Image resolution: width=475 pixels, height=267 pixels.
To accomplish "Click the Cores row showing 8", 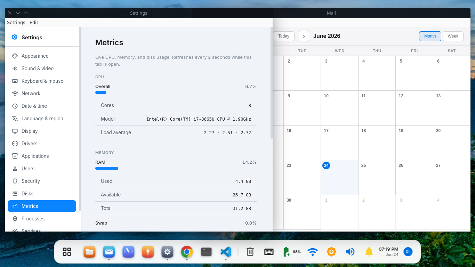I will (x=176, y=105).
